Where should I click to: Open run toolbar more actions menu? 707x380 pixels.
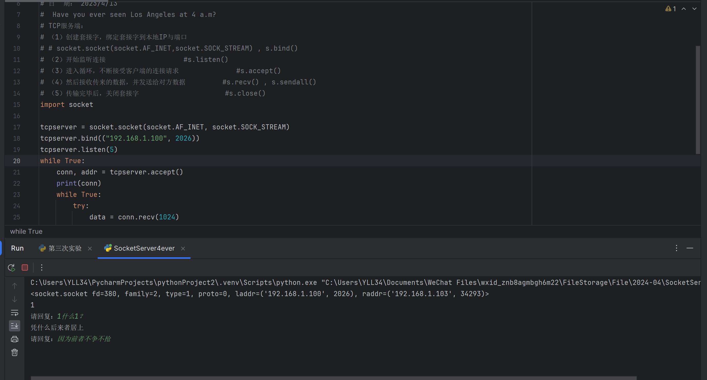[42, 267]
